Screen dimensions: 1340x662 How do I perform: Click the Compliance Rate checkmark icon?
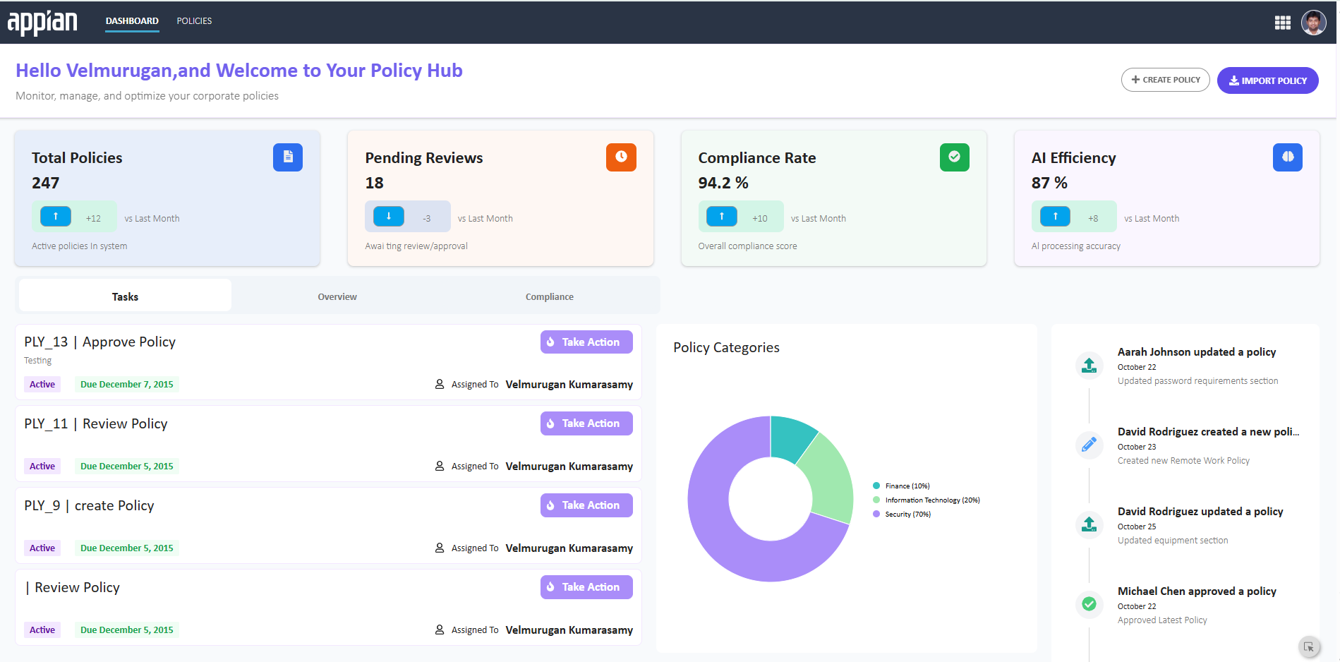(954, 157)
